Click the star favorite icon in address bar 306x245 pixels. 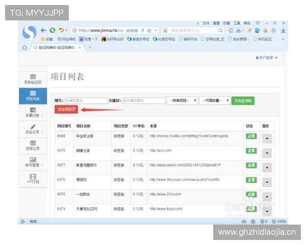(x=149, y=30)
